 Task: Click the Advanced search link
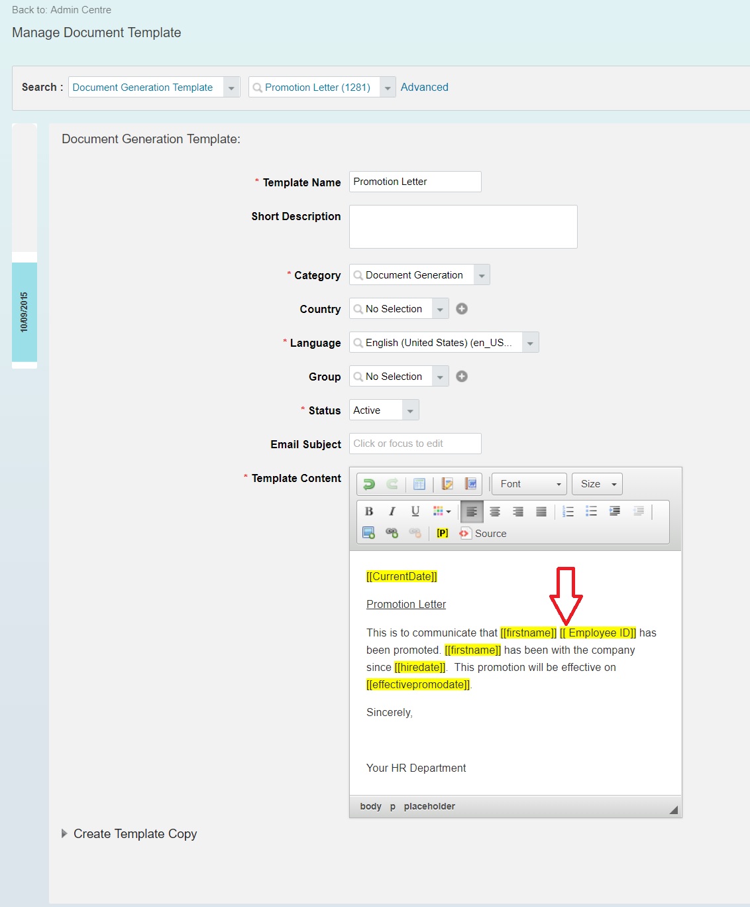point(425,87)
